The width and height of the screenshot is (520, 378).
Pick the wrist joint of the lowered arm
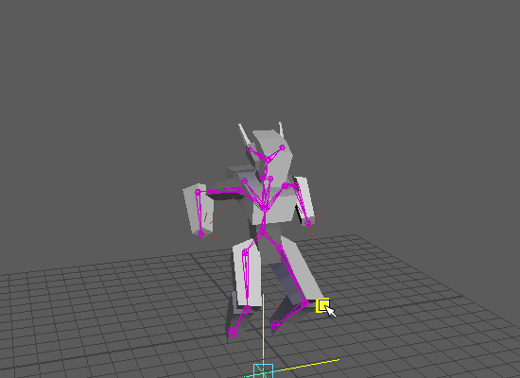tap(308, 223)
